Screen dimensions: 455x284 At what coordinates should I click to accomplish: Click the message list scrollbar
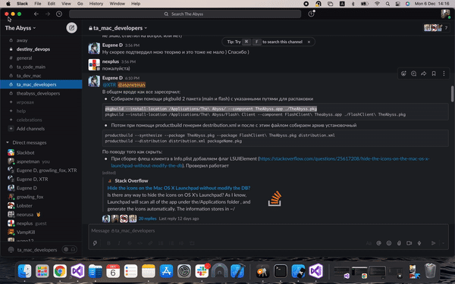coord(452,94)
